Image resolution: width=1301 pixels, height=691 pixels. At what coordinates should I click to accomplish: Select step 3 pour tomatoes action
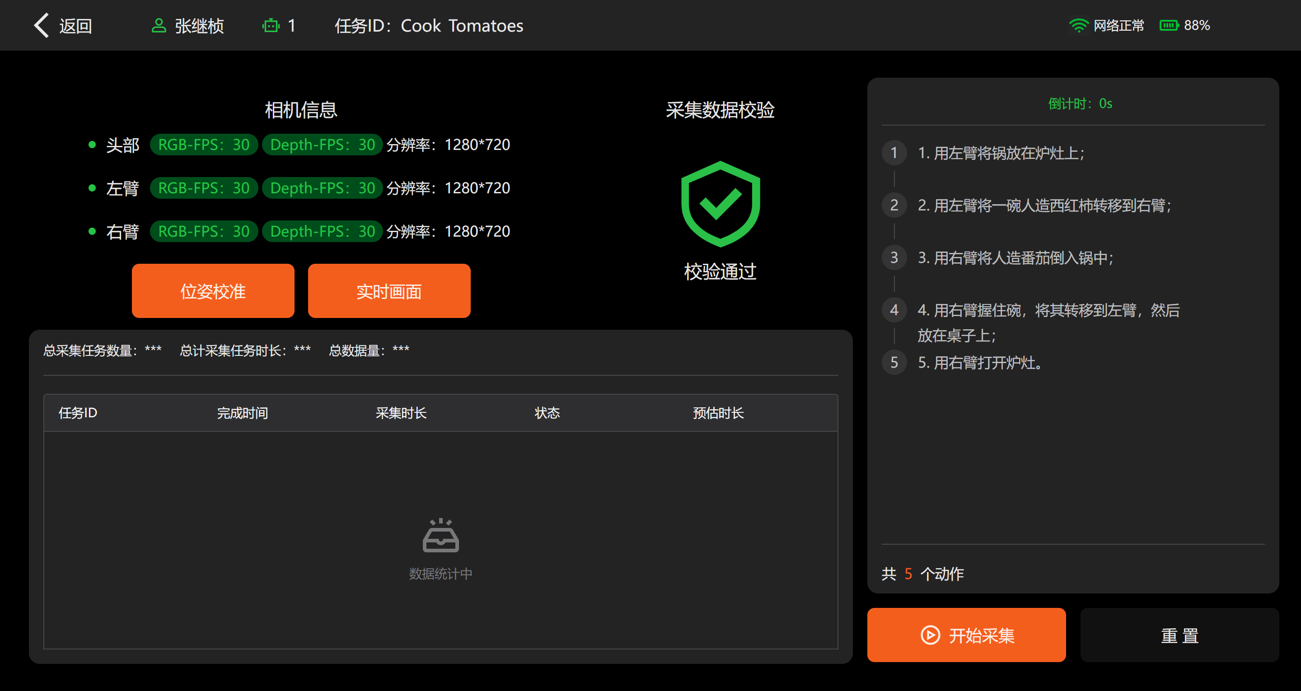[1015, 257]
